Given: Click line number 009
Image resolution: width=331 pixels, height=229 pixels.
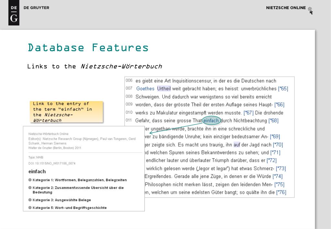Looking at the screenshot, I should pos(129,104).
